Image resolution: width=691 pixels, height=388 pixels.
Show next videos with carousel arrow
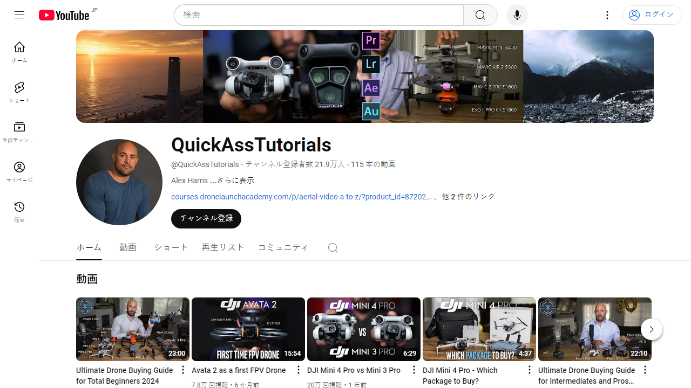tap(652, 329)
